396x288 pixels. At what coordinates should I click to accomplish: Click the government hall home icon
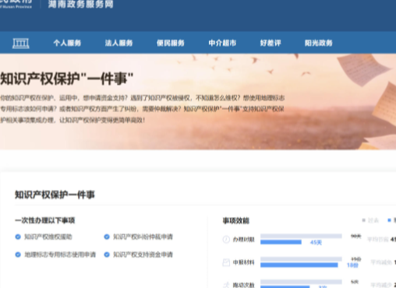(21, 43)
